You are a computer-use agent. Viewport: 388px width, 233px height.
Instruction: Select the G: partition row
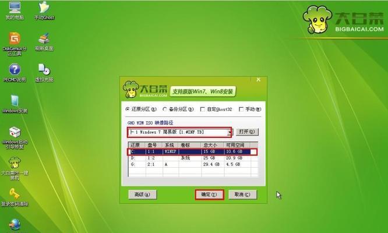pos(192,164)
